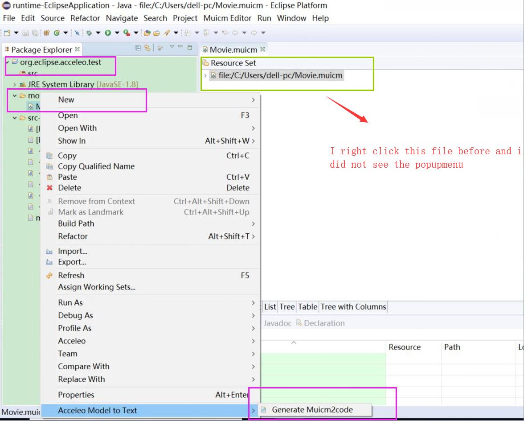Viewport: 524px width, 421px height.
Task: Click the New Java Package toolbar icon
Action: coord(46,33)
